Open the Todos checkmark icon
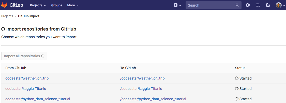The height and width of the screenshot is (103, 286). 268,5
